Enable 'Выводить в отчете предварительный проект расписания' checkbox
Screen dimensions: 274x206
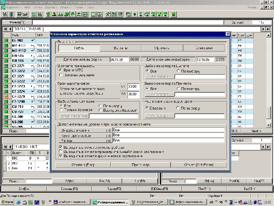pyautogui.click(x=61, y=151)
